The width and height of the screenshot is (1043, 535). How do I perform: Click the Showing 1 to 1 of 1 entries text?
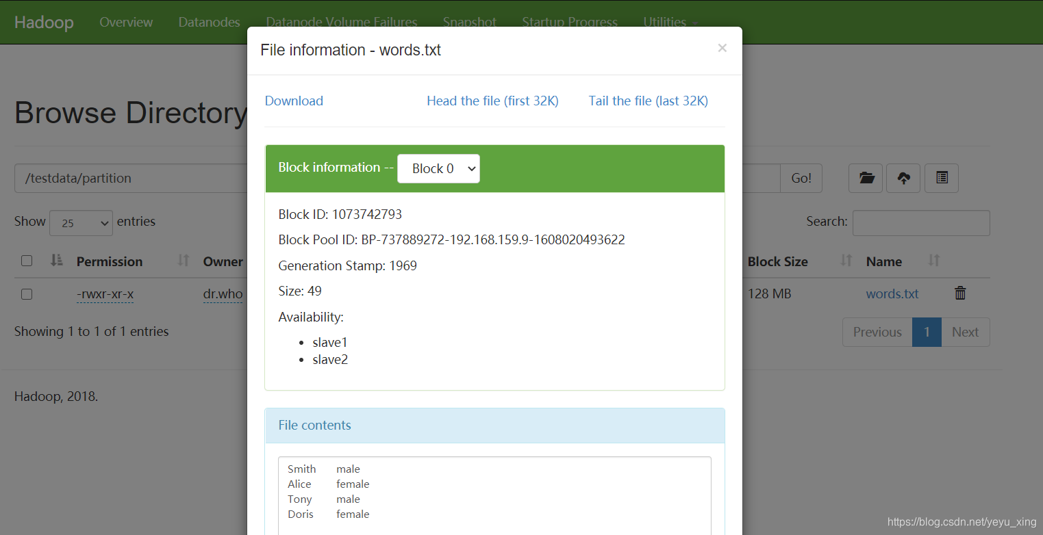pyautogui.click(x=92, y=331)
